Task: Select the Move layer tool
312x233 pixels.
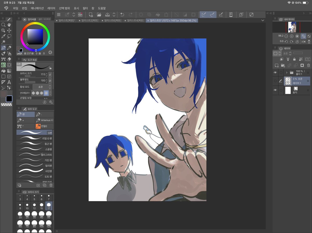Action: point(9,31)
